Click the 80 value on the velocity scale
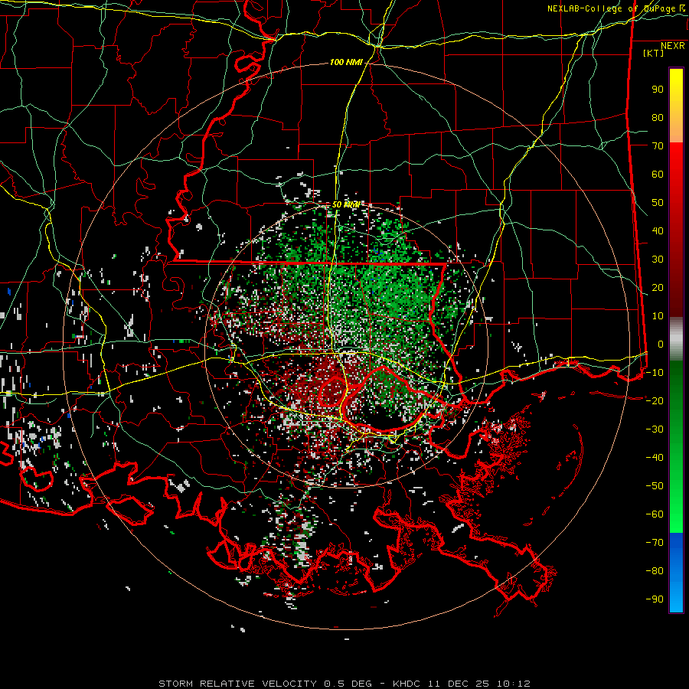Screen dimensions: 689x689 (x=658, y=118)
